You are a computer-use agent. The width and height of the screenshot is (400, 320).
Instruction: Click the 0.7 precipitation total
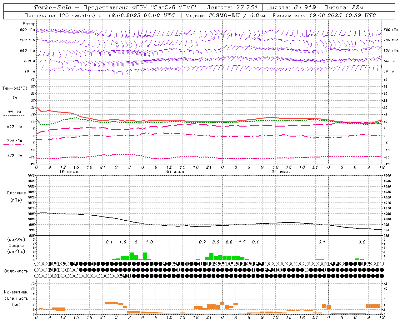pos(202,242)
